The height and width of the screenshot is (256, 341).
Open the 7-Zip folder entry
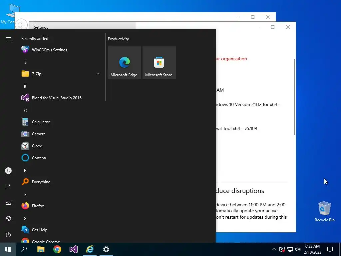point(61,74)
